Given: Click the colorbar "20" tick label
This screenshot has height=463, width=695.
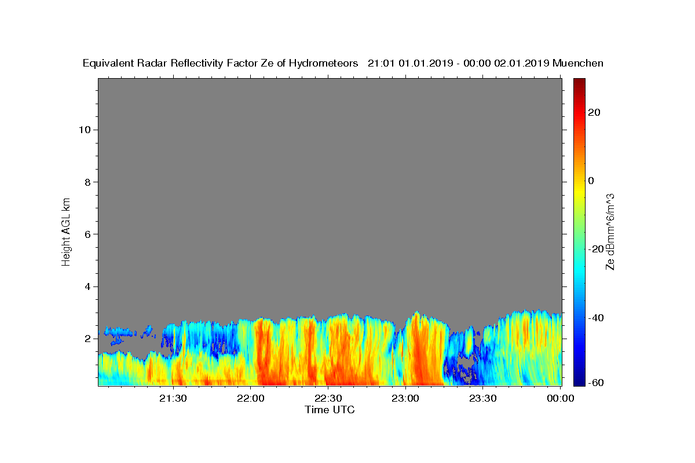Looking at the screenshot, I should click(x=594, y=112).
